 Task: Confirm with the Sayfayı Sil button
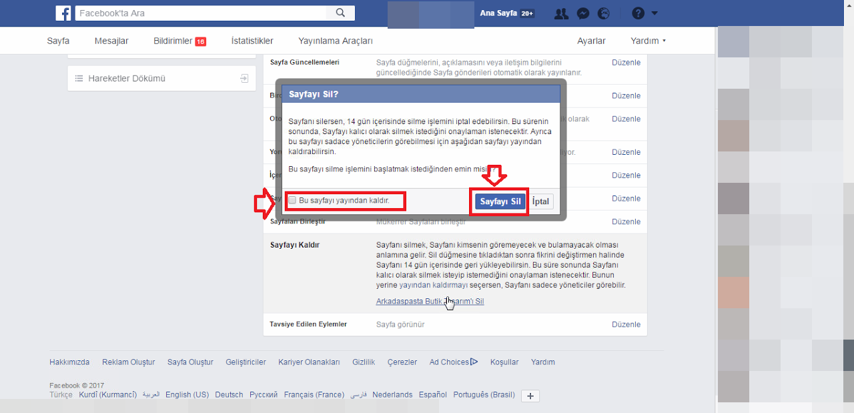(500, 201)
